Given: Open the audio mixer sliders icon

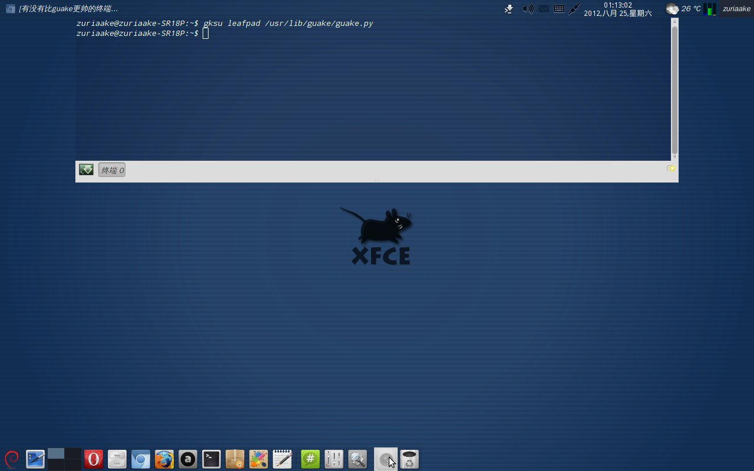Looking at the screenshot, I should tap(334, 459).
